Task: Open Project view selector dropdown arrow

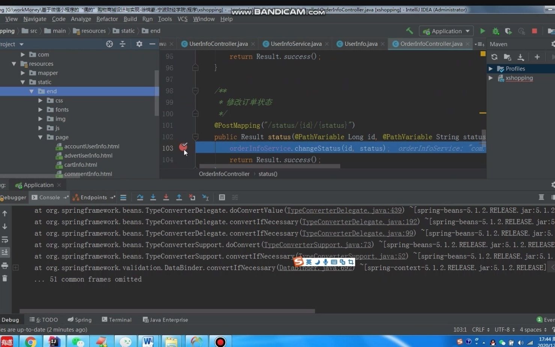Action: 21,44
